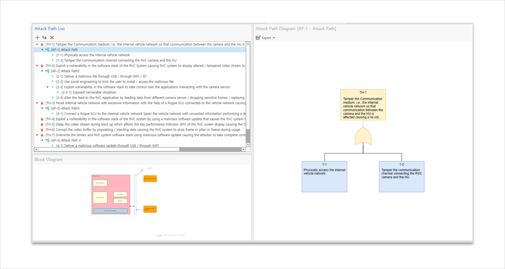Select step [2-4] Alter the feed row
The width and height of the screenshot is (505, 269).
click(150, 97)
